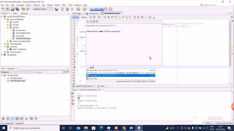Click the History button in editor
Screen dimensions: 234x131
(84, 17)
